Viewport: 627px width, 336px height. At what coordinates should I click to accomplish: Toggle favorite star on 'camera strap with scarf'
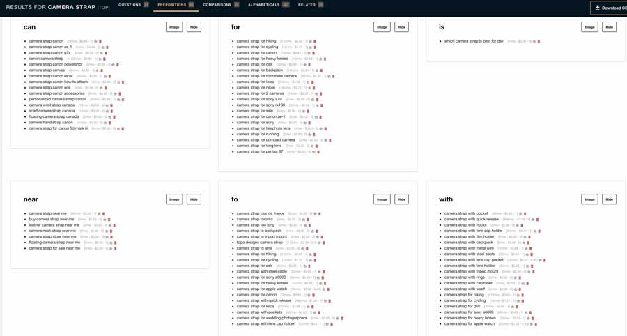click(516, 289)
